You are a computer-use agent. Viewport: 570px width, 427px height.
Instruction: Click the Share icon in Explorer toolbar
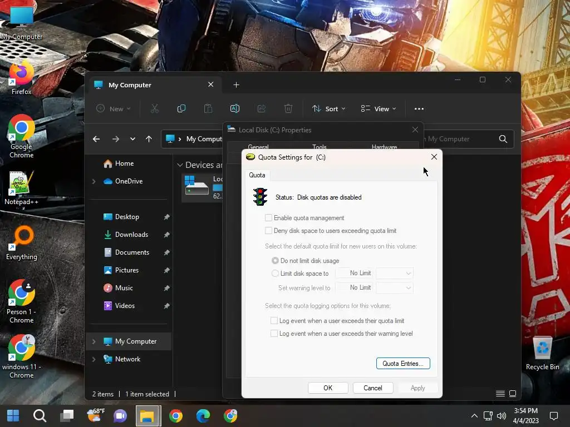click(x=262, y=108)
